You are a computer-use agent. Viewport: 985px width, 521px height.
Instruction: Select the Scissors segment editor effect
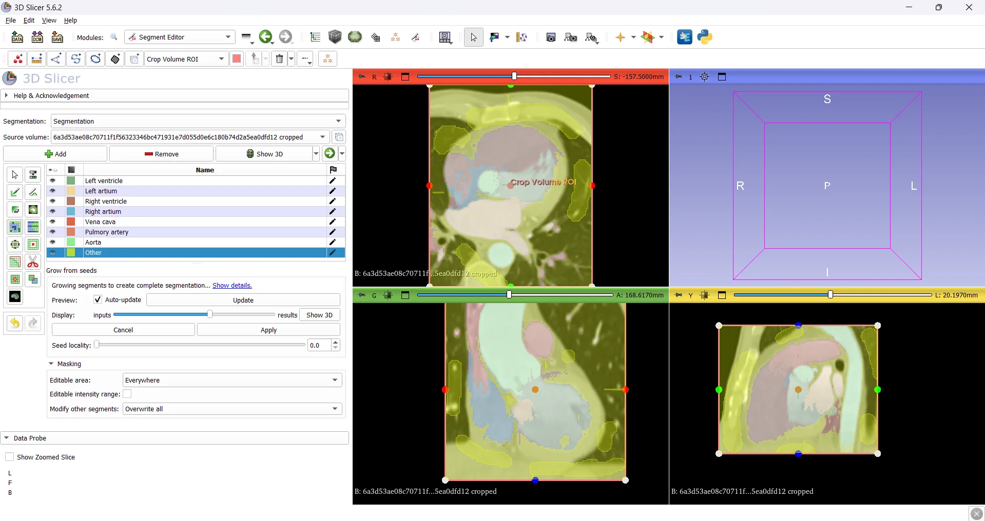pyautogui.click(x=33, y=262)
